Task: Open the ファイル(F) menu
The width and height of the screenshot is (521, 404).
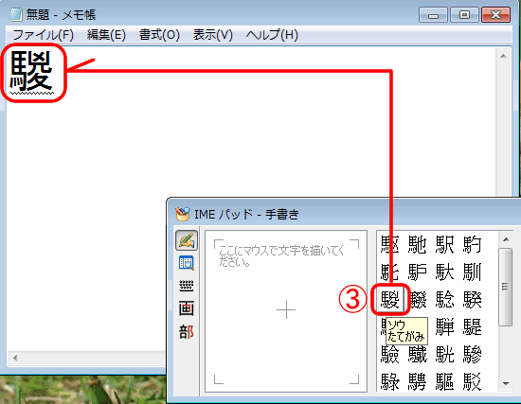Action: pos(44,35)
